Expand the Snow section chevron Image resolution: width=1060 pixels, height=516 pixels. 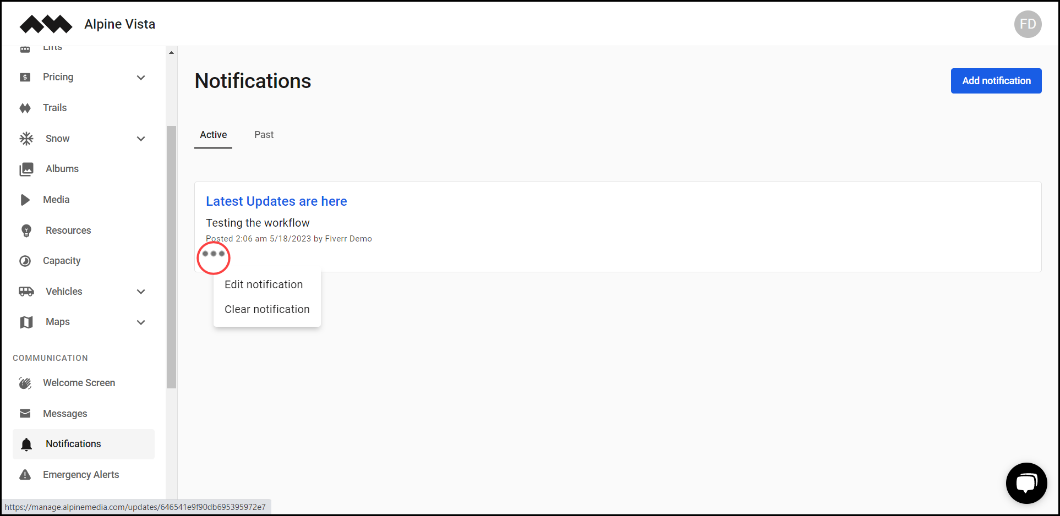tap(141, 139)
